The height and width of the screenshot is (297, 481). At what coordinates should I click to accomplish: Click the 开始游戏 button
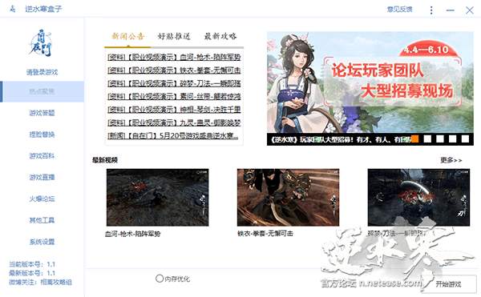coord(448,284)
